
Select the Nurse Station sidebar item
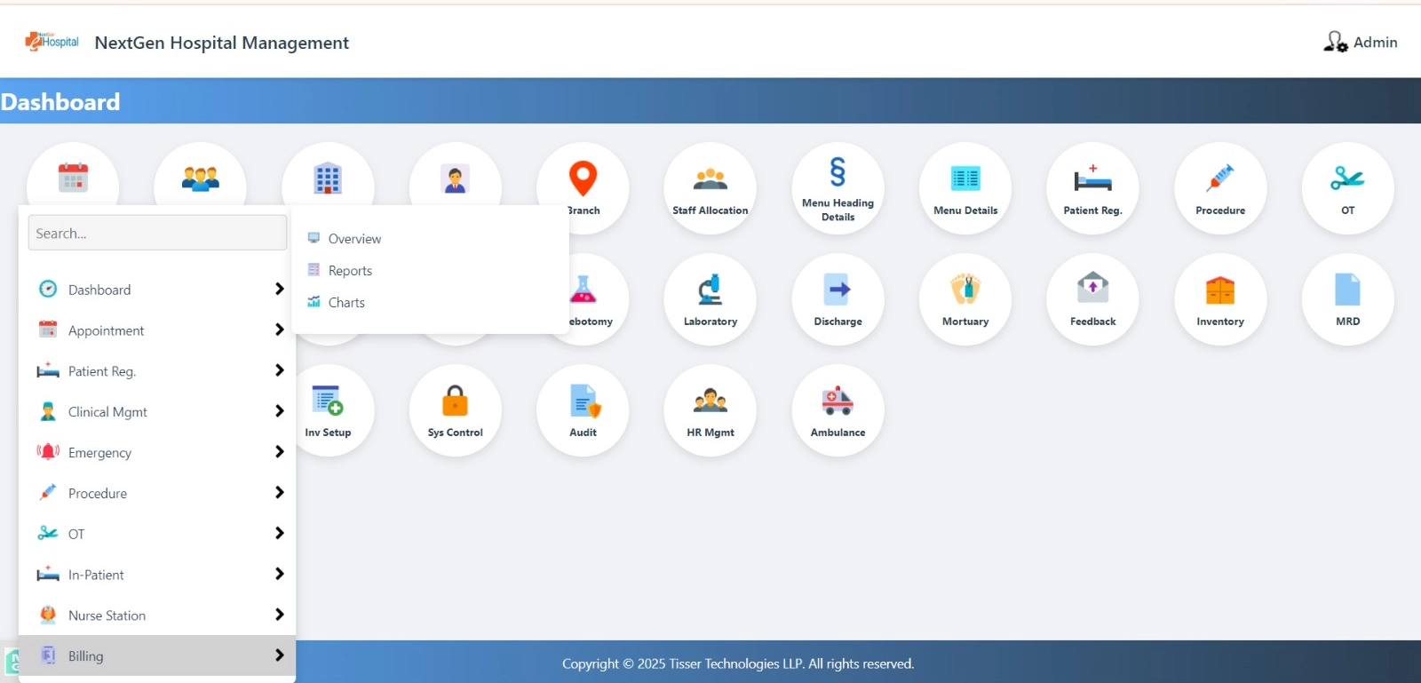[x=157, y=615]
